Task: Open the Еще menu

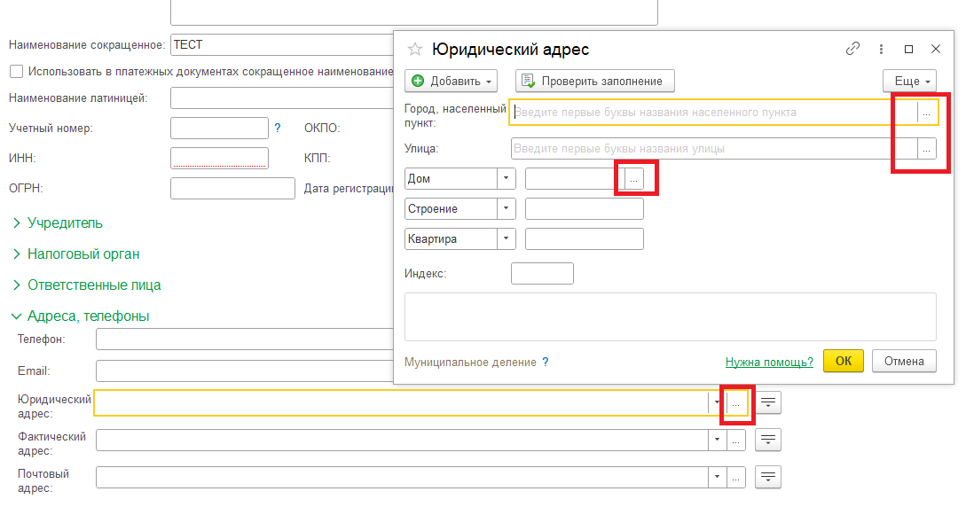Action: tap(909, 82)
